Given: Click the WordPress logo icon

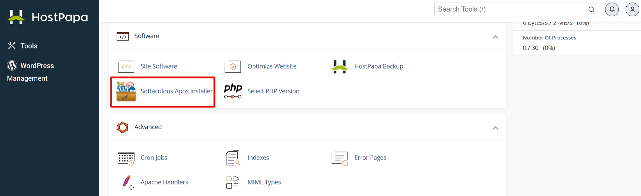Looking at the screenshot, I should pyautogui.click(x=12, y=65).
